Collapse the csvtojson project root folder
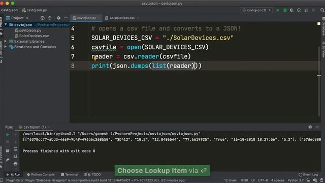 (6, 25)
